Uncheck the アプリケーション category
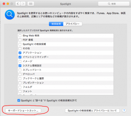The width and height of the screenshot is (131, 116). tap(20, 53)
